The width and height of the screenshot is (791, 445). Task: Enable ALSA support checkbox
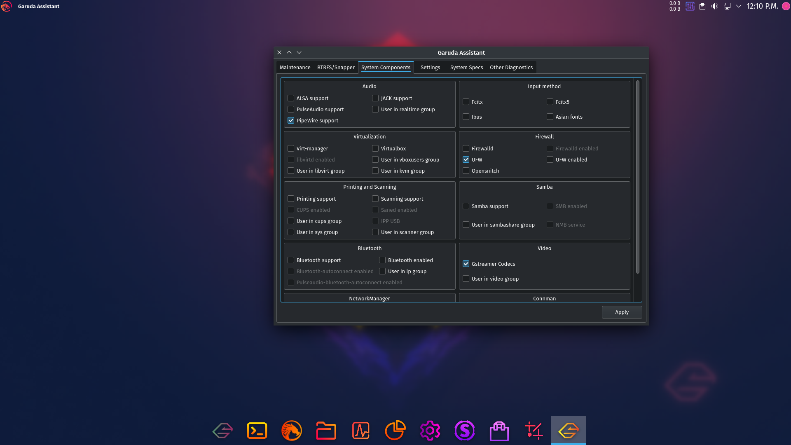[291, 98]
